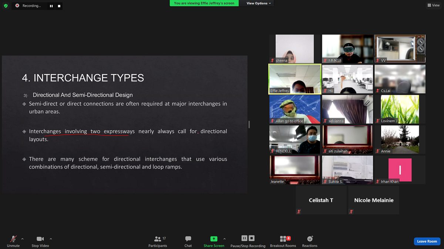Screen dimensions: 444x249
Task: Select Hii's video thumbnail
Action: pos(347,79)
